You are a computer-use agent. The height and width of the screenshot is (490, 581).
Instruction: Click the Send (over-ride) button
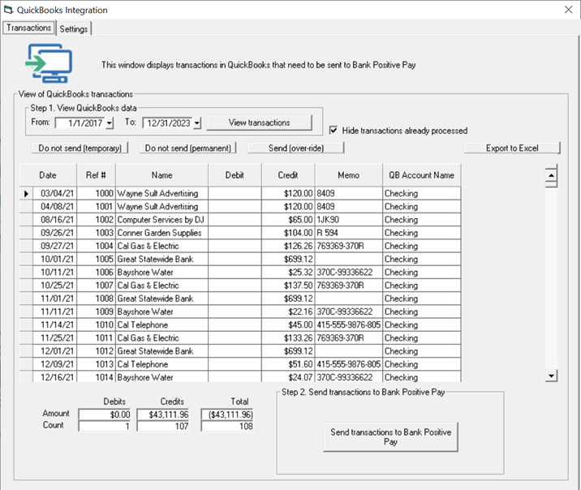tap(295, 148)
